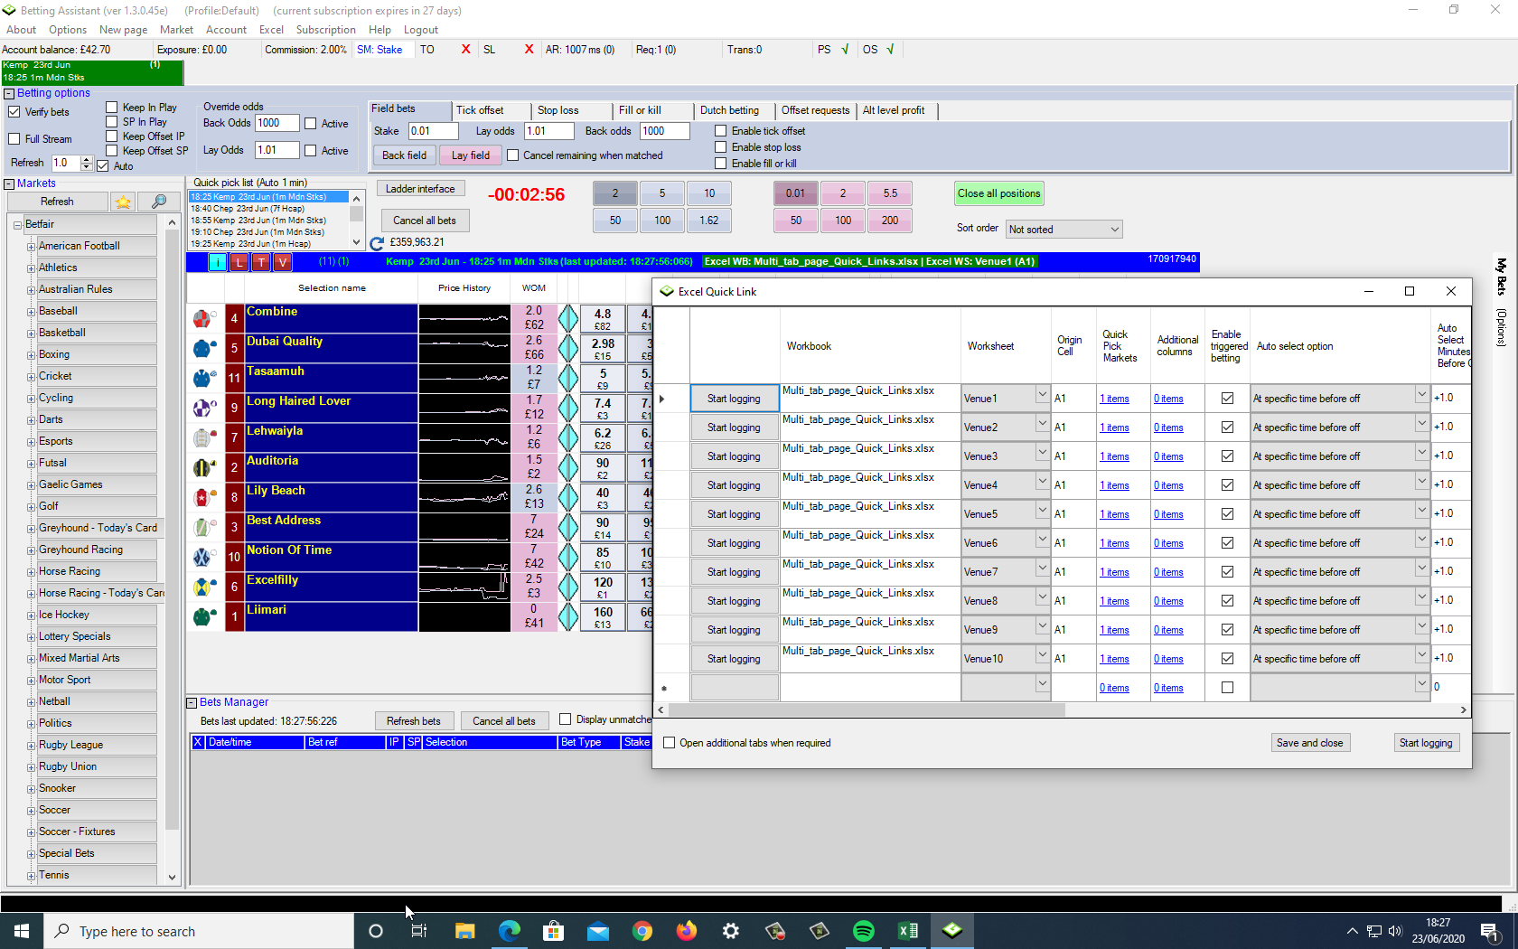Open the Excel menu
The height and width of the screenshot is (949, 1518).
[271, 30]
